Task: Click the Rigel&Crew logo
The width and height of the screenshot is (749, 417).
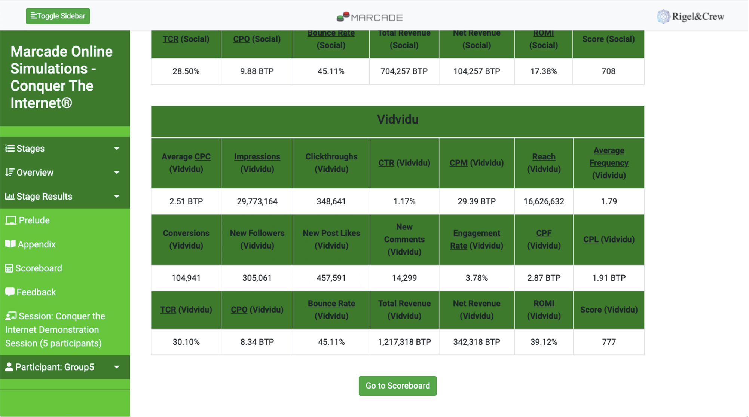Action: click(x=691, y=16)
